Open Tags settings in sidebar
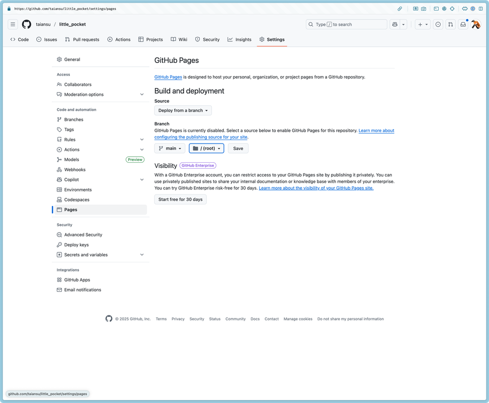 point(100,129)
